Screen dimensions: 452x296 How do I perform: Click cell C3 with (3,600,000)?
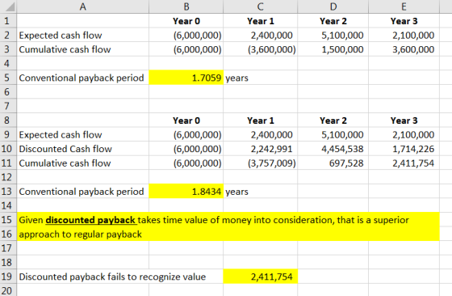[x=260, y=49]
